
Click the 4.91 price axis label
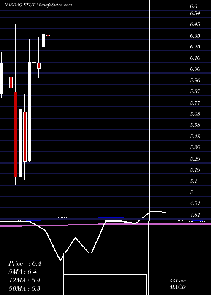195,204
